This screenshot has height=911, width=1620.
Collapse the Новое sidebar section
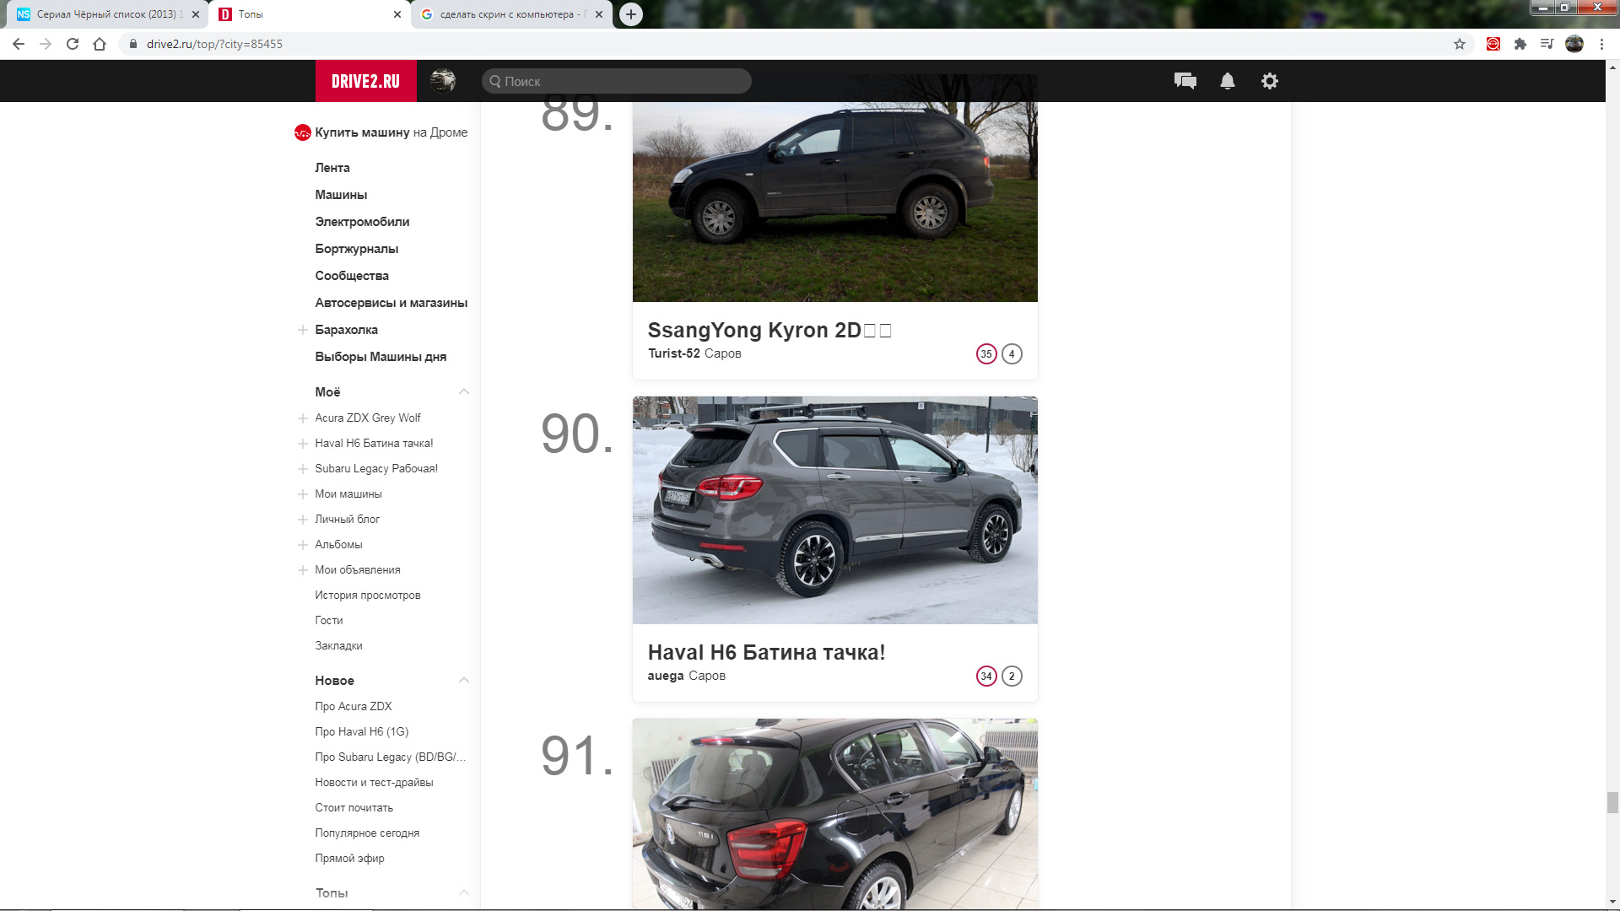[x=462, y=680]
